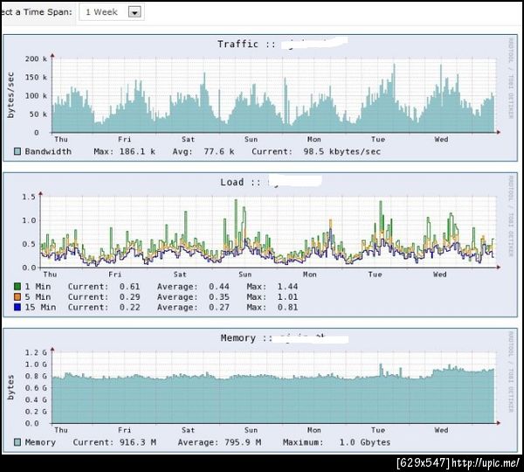Image resolution: width=524 pixels, height=472 pixels.
Task: Click the 'bytes/sec' Traffic axis title
Action: point(10,95)
